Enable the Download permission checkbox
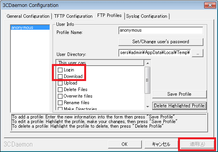The height and width of the screenshot is (152, 218). click(60, 76)
